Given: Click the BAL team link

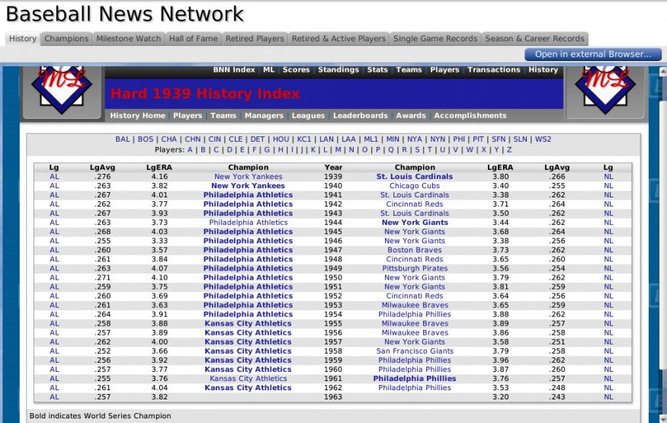Looking at the screenshot, I should (x=123, y=139).
